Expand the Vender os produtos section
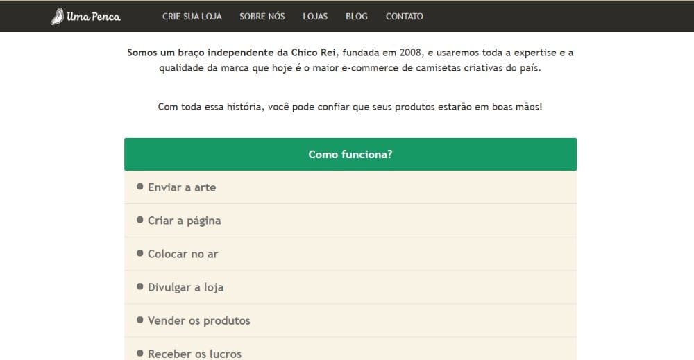Screen dimensions: 694x360 point(198,320)
